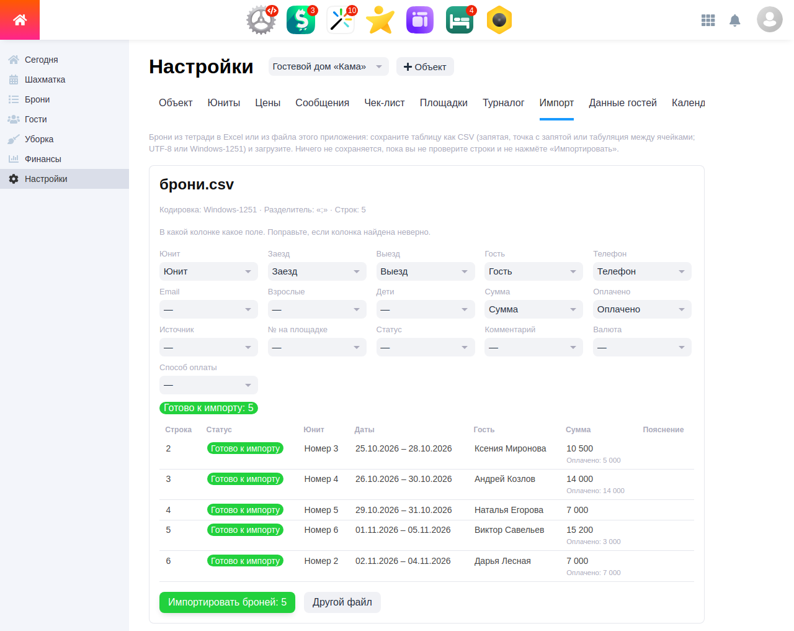Go to Сегодня in sidebar
Image resolution: width=794 pixels, height=631 pixels.
click(x=65, y=60)
